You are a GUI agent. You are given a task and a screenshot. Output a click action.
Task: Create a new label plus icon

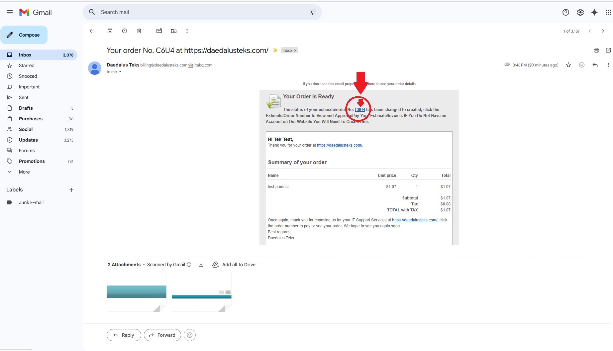point(71,190)
